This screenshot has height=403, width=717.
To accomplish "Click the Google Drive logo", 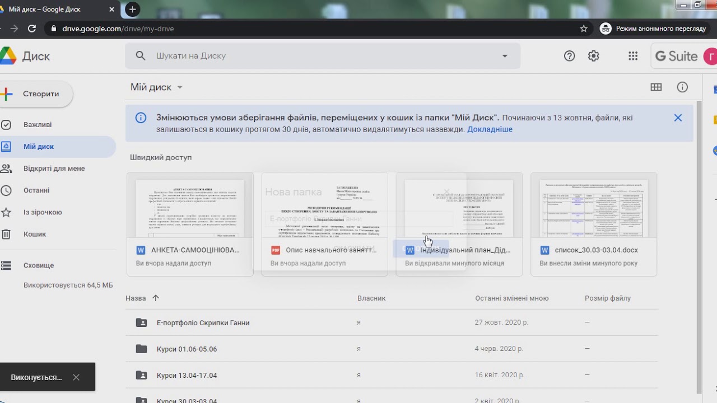I will (x=8, y=56).
